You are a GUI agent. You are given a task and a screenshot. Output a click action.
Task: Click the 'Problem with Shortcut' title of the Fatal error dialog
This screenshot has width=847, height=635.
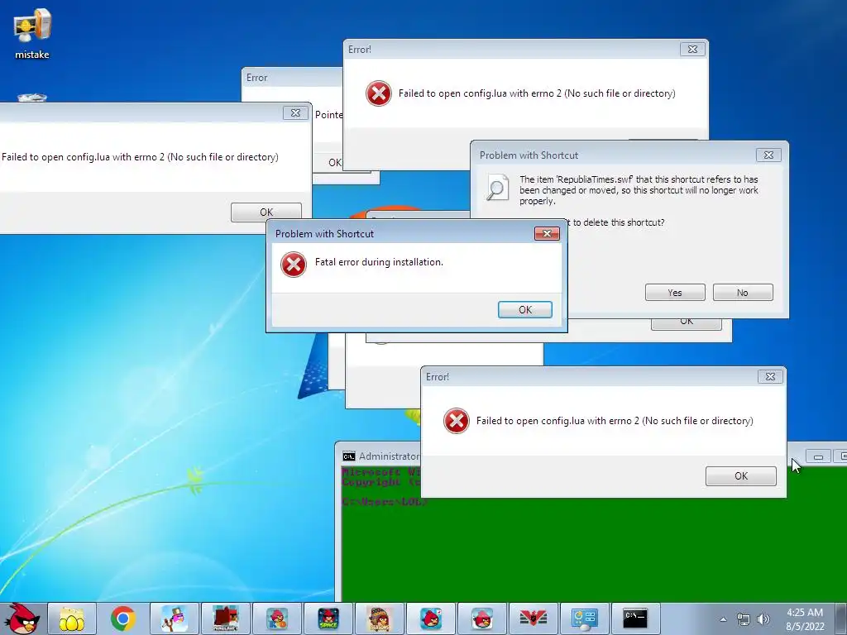tap(324, 234)
